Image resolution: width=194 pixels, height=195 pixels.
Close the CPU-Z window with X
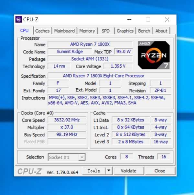pos(167,20)
